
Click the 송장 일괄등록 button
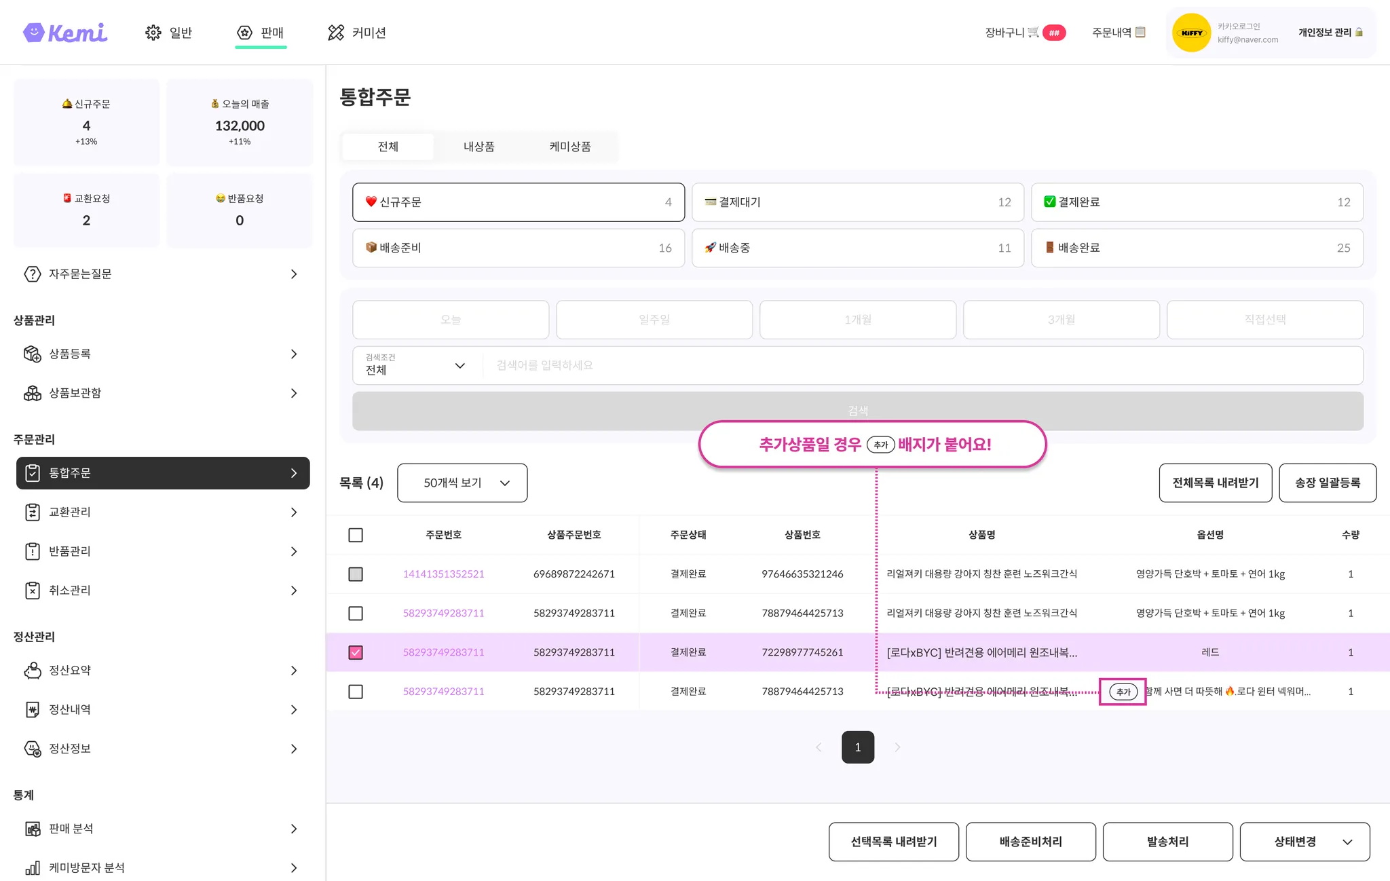(x=1327, y=483)
